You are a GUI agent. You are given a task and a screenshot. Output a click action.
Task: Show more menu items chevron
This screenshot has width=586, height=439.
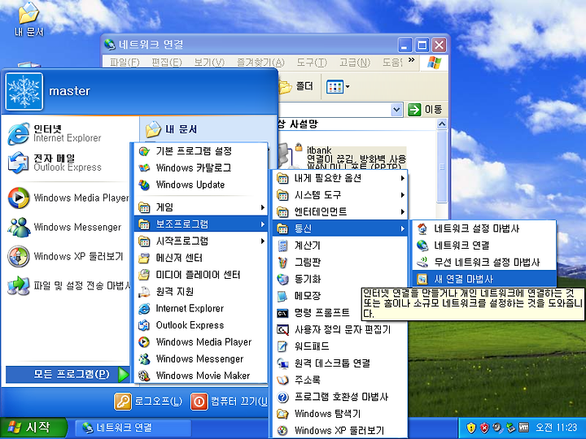point(412,60)
